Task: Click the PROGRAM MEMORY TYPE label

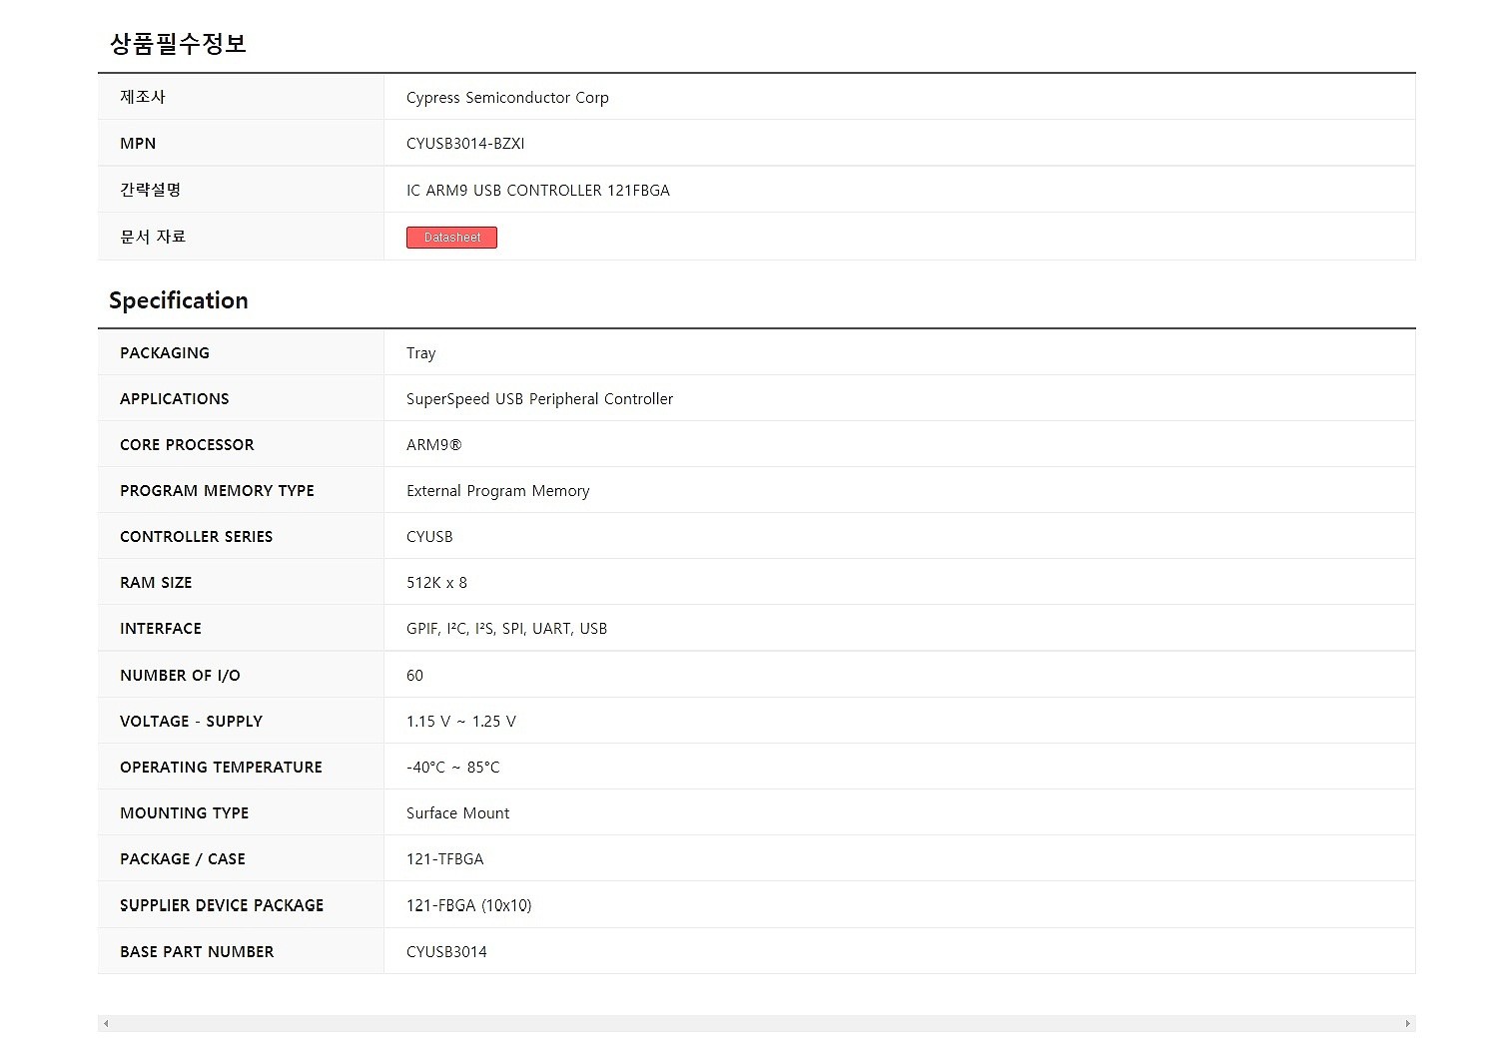Action: tap(217, 491)
